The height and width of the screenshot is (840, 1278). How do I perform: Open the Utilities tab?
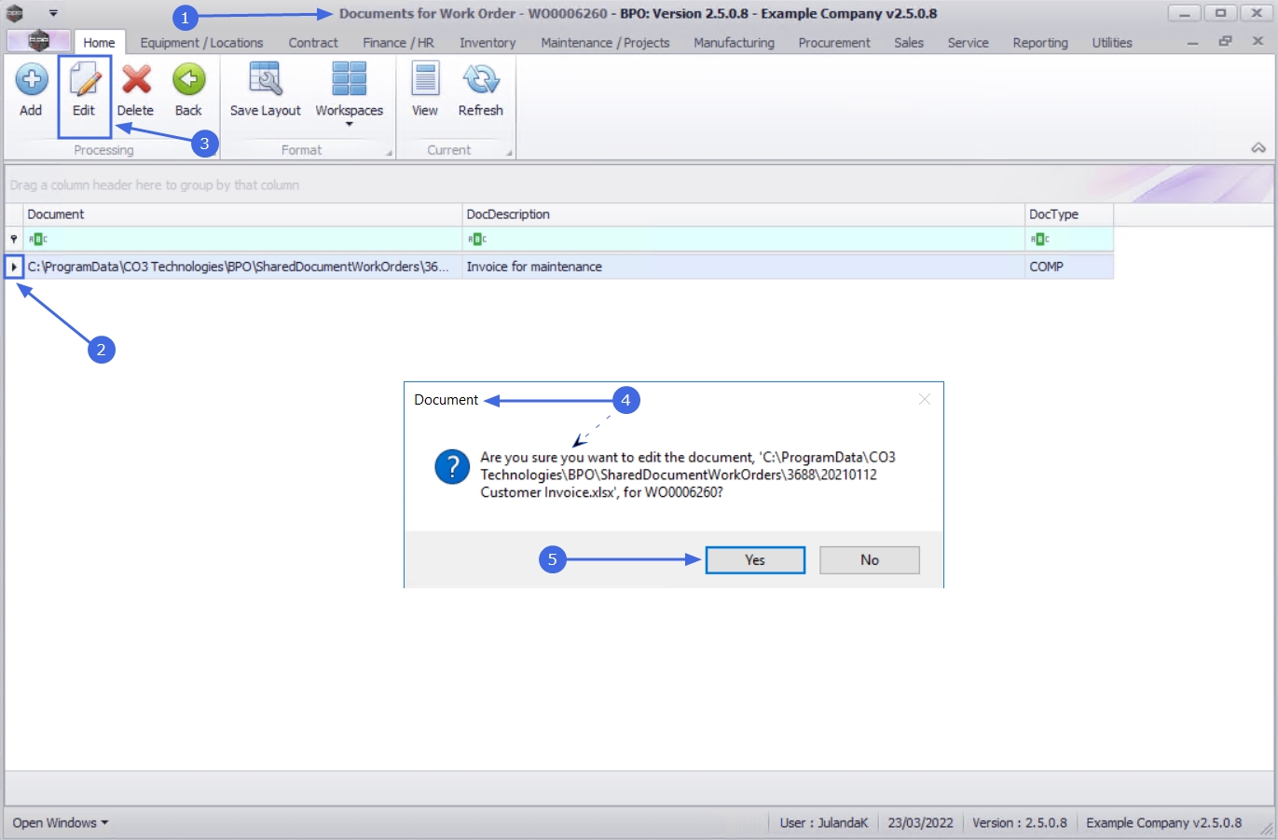point(1112,43)
